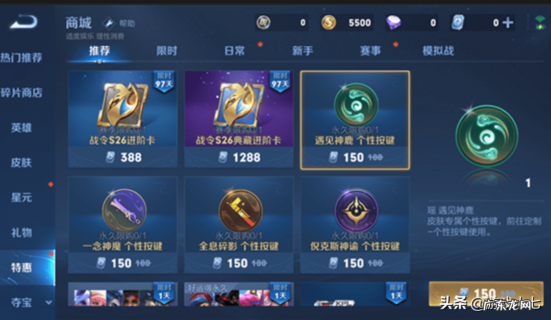Tap the purple diamond currency icon
The image size is (551, 320).
[x=393, y=23]
